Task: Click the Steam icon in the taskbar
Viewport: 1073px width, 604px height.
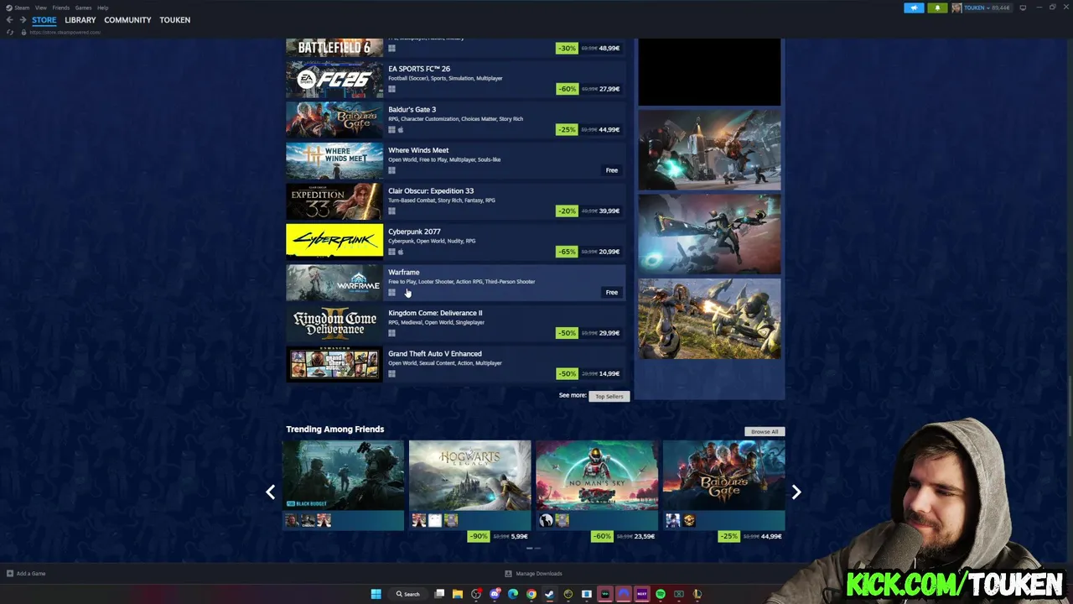Action: pyautogui.click(x=550, y=594)
